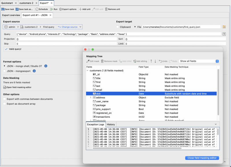The width and height of the screenshot is (231, 167).
Task: Click Find query breadcrumb
Action: pyautogui.click(x=49, y=27)
